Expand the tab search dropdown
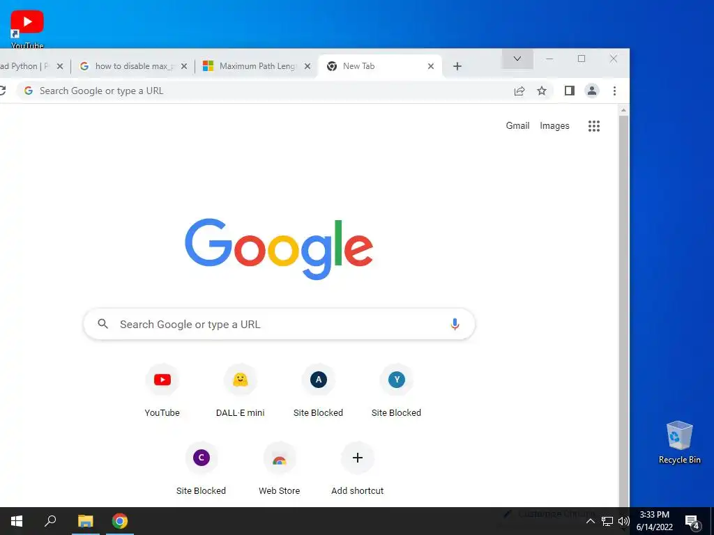 [x=517, y=59]
